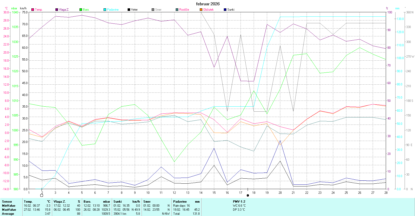This screenshot has height=216, width=415.
Task: Click the purple Vlaga Z. legend square
Action: point(57,10)
